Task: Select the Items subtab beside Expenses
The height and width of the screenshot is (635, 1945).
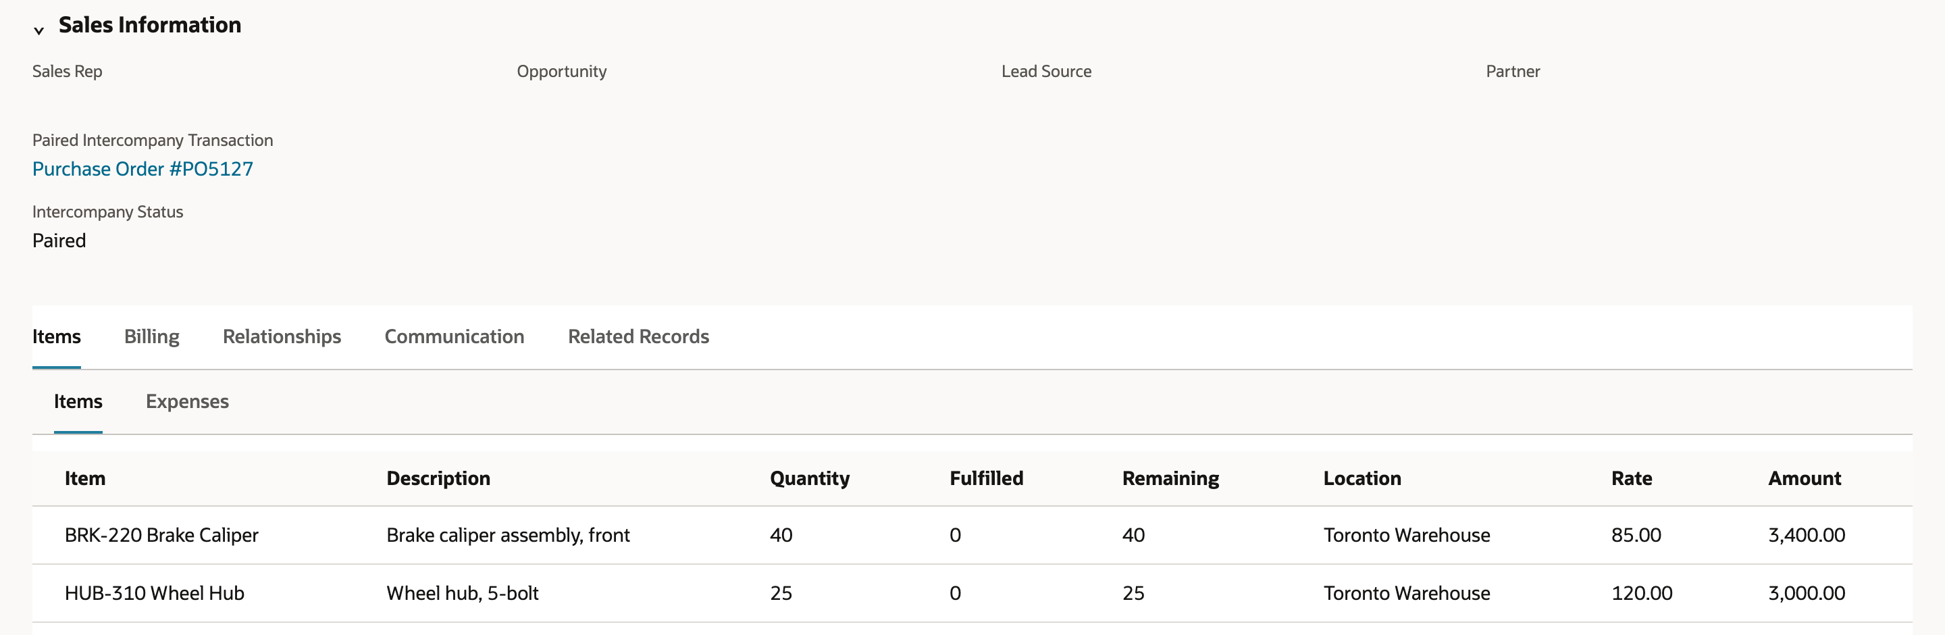Action: [78, 401]
